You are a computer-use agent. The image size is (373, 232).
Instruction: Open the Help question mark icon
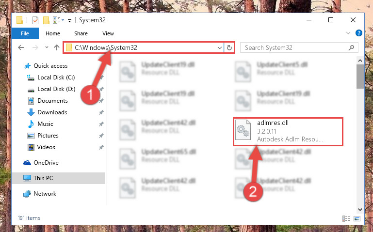click(359, 33)
